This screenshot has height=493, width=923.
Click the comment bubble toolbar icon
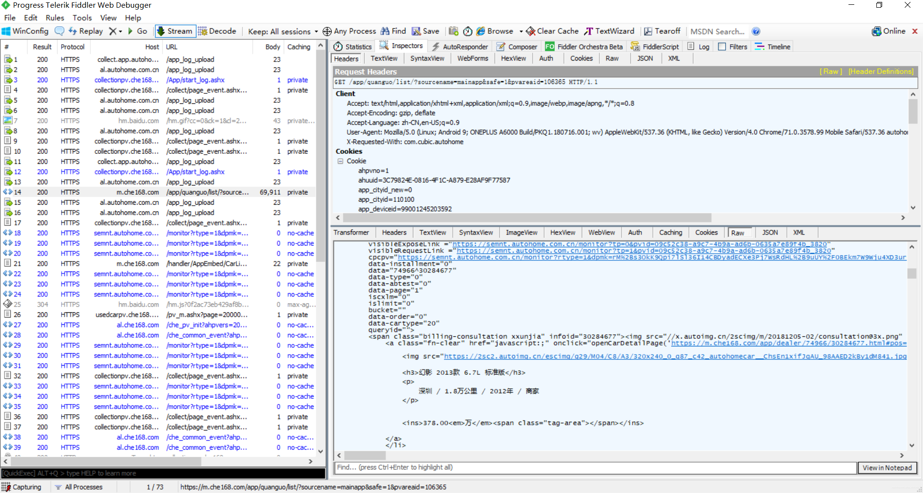point(60,31)
